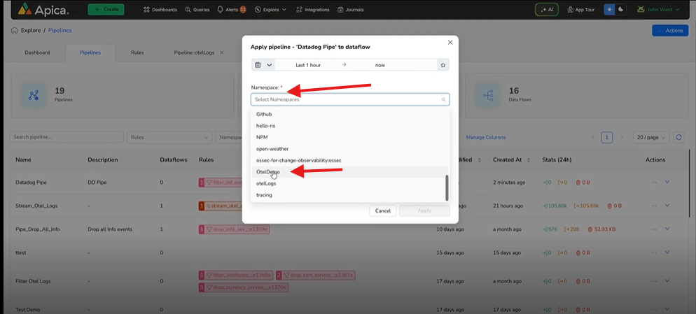Switch to the Dashboard tab
The height and width of the screenshot is (314, 696).
pos(37,52)
